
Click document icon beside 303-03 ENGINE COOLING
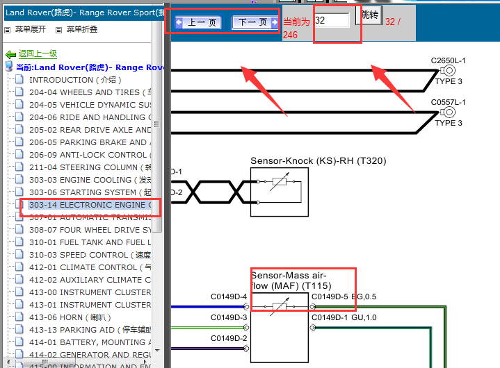click(19, 178)
